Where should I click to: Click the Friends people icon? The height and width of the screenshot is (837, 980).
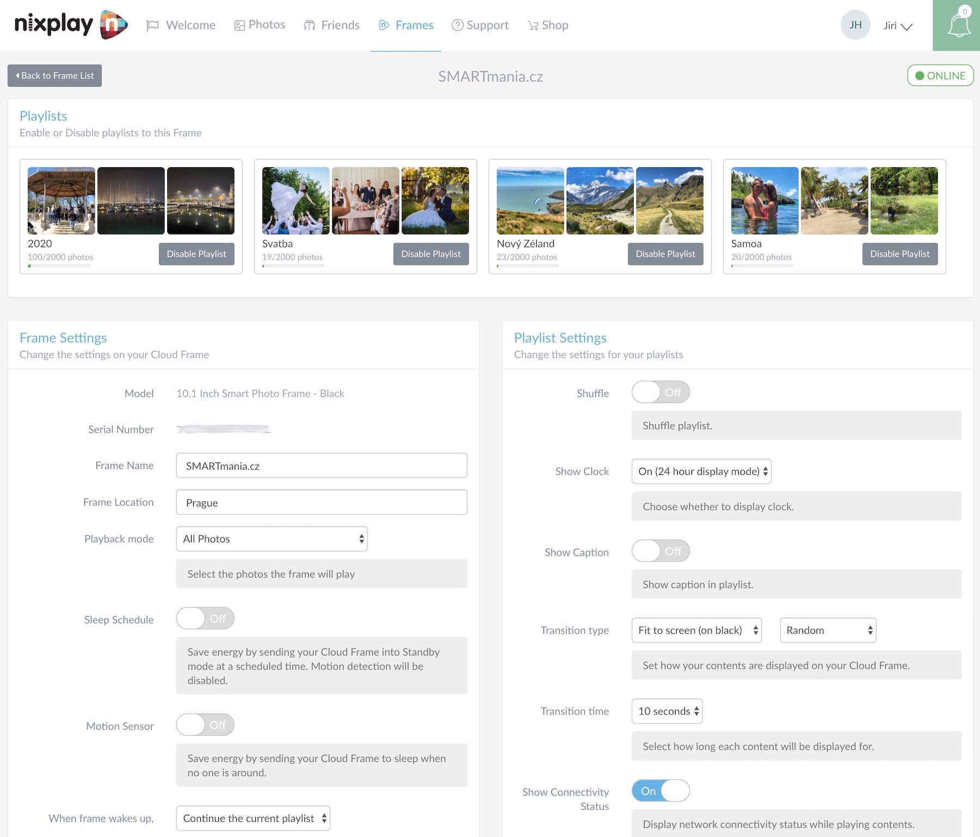coord(310,26)
